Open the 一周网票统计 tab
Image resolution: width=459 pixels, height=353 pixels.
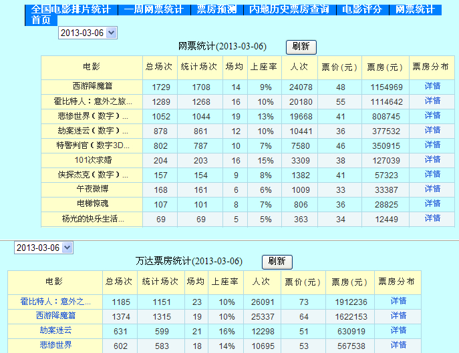click(x=154, y=9)
